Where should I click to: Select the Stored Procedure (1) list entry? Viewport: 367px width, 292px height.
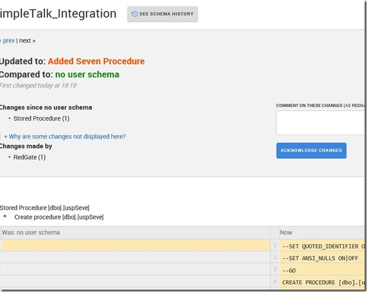point(41,118)
